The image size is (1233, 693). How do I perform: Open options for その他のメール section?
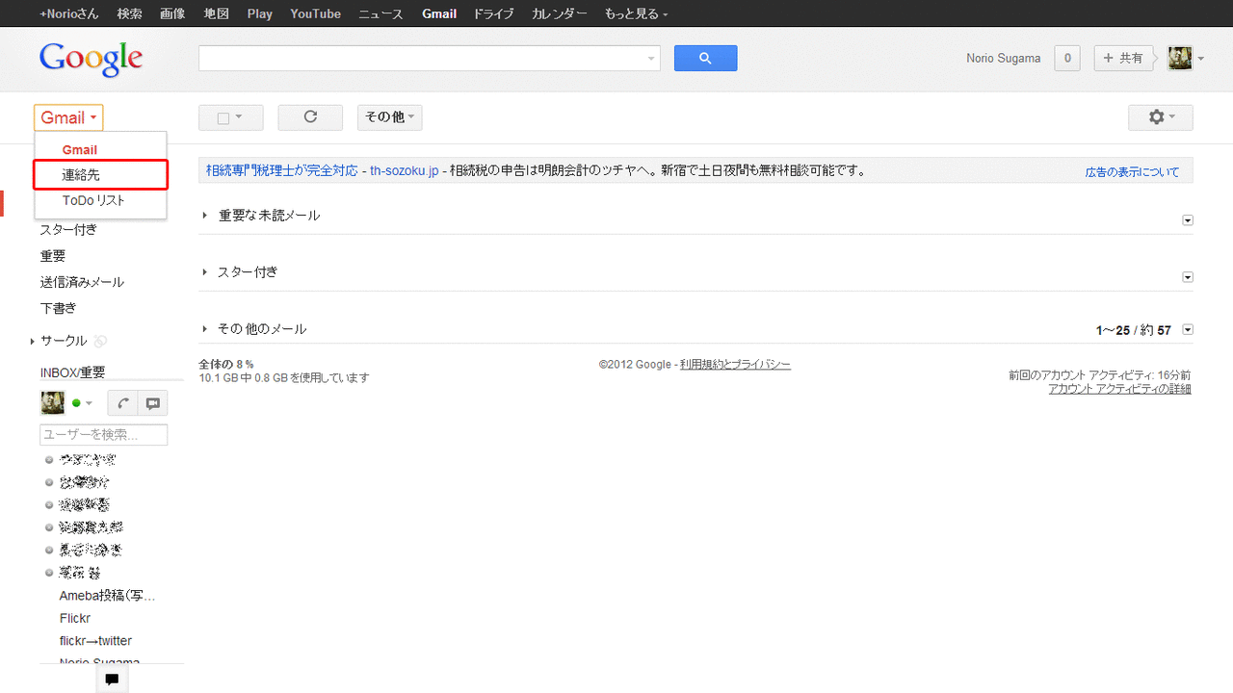pyautogui.click(x=1188, y=330)
